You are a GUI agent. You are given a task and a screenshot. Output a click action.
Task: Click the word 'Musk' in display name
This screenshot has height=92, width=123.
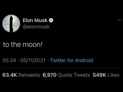[x=41, y=20]
